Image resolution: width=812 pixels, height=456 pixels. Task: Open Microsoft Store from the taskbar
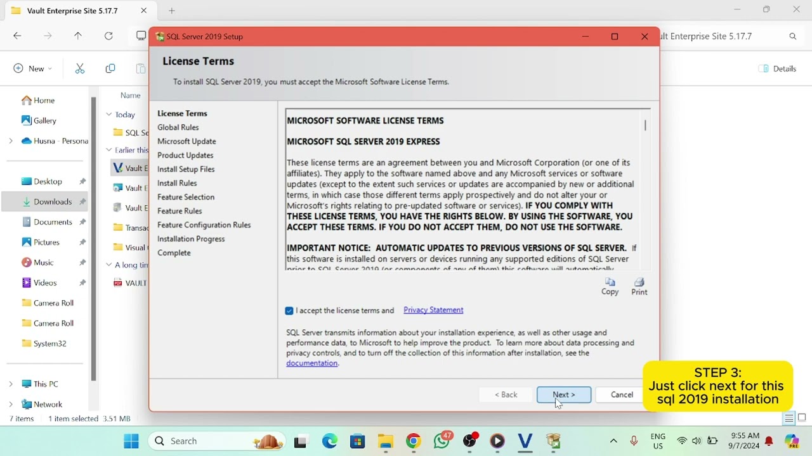click(358, 441)
